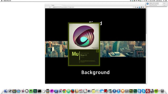This screenshot has width=168, height=94.
Task: Open Google Chrome icon in dock
Action: (64, 91)
